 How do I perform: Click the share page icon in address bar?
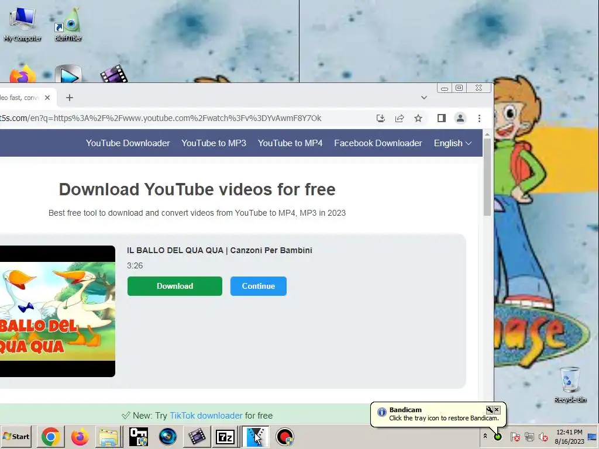pyautogui.click(x=399, y=118)
